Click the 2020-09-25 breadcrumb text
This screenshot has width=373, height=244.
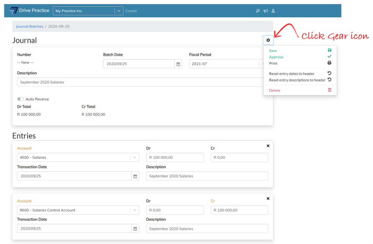pos(60,26)
